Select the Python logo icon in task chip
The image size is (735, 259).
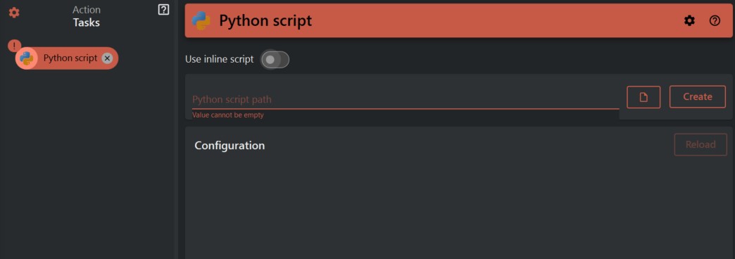click(26, 58)
